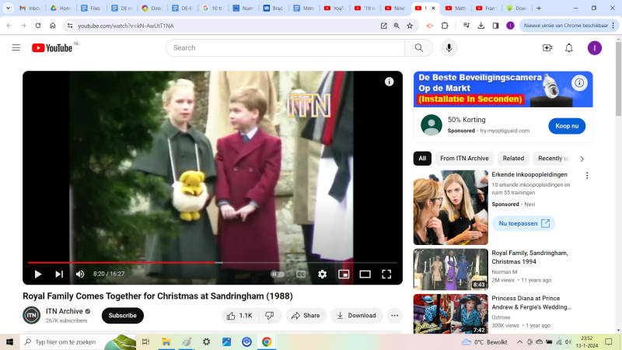Skip to the next video
Viewport: 622px width, 350px height.
[x=59, y=274]
